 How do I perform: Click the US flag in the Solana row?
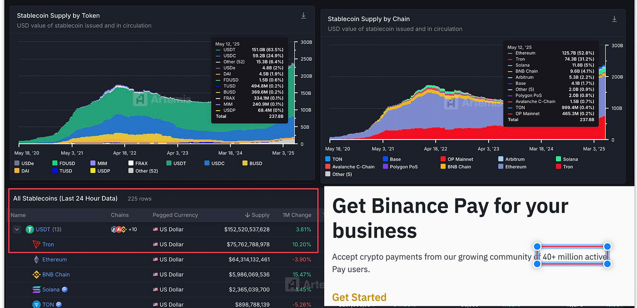click(155, 290)
